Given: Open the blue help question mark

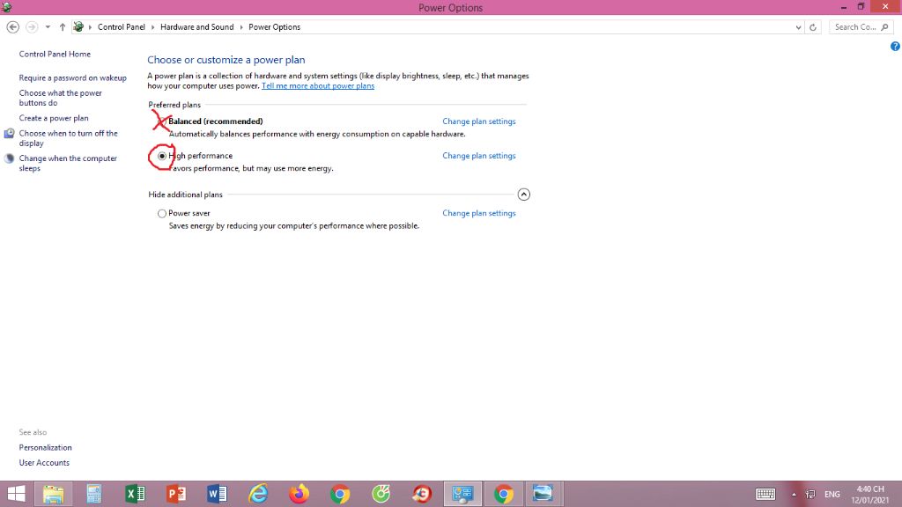Looking at the screenshot, I should point(895,47).
